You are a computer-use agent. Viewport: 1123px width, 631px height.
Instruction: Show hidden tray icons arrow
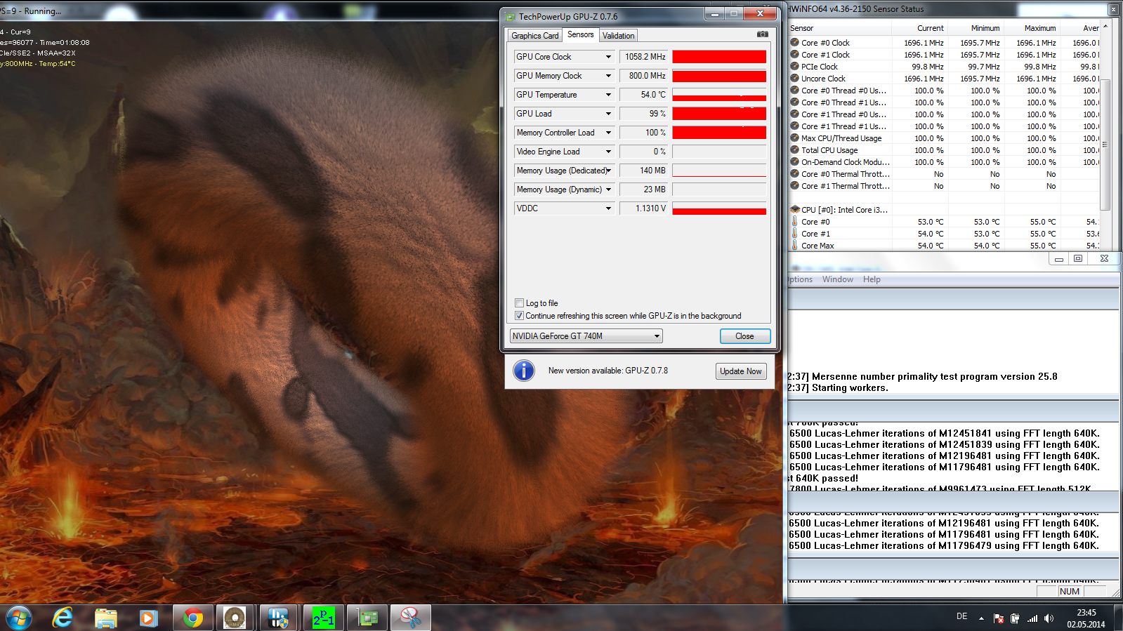(981, 618)
